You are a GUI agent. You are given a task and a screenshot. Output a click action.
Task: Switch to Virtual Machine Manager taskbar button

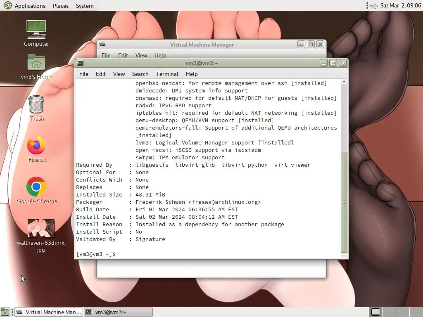coord(49,312)
